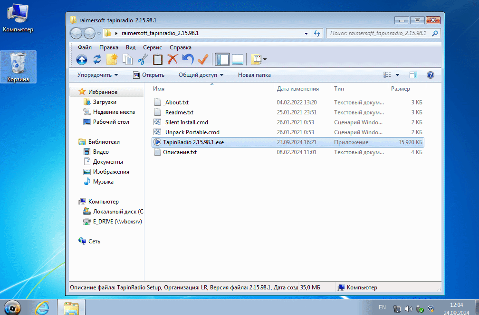Click the Новая папка button
This screenshot has width=479, height=315.
pyautogui.click(x=254, y=75)
